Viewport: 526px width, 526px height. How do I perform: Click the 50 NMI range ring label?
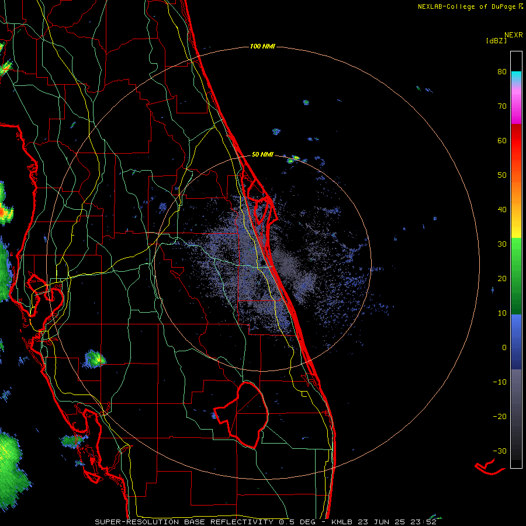click(x=262, y=154)
